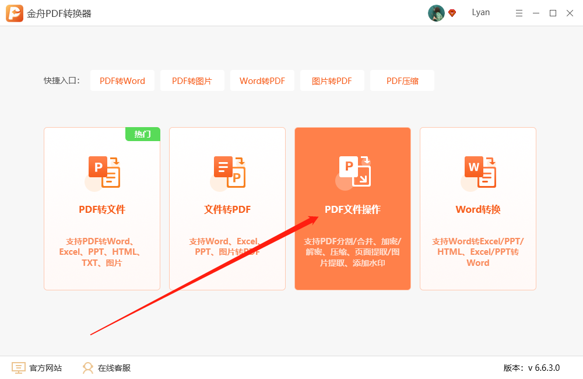
Task: Click the 支持Word转Excel/PPT description text
Action: (x=478, y=252)
